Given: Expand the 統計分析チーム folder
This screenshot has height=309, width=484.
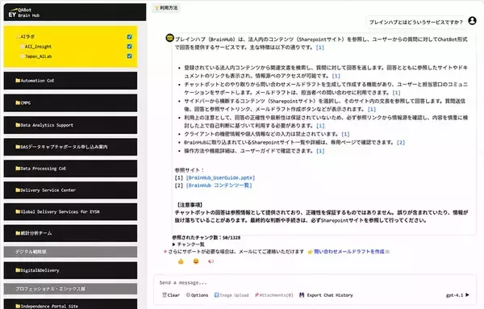Looking at the screenshot, I should point(70,233).
